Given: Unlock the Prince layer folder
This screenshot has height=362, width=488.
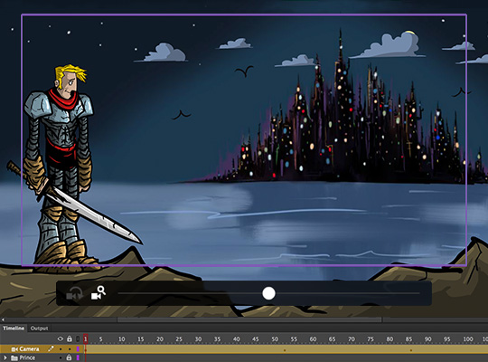Looking at the screenshot, I should 69,357.
